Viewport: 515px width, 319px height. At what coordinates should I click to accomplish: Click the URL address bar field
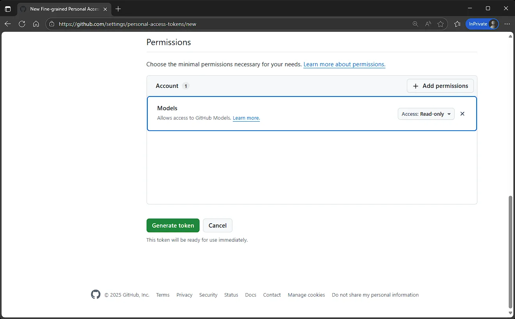[231, 24]
